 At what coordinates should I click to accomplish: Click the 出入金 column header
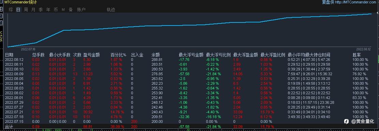point(137,55)
